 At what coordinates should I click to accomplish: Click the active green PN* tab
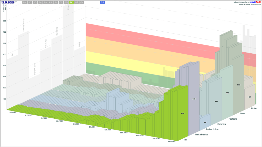(71, 2)
